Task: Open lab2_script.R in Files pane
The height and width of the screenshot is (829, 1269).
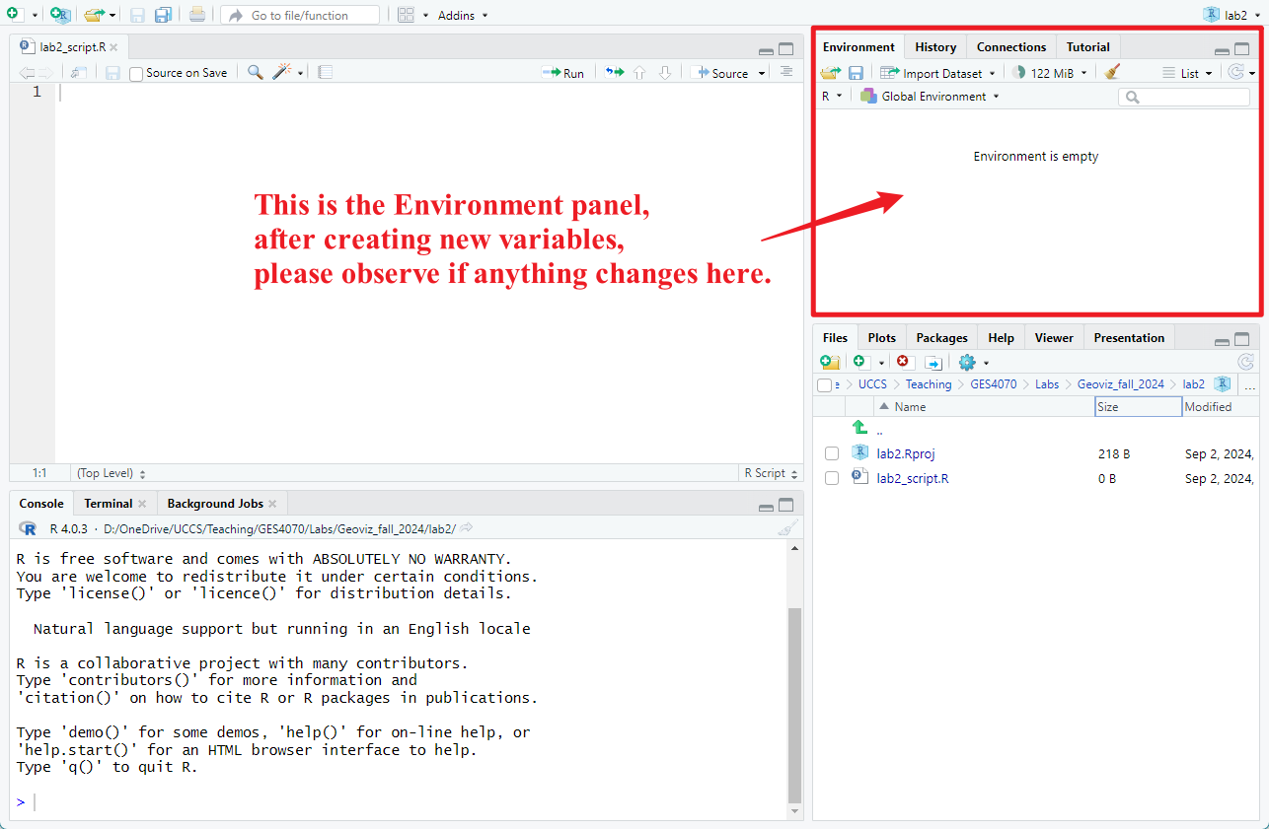Action: pos(913,478)
